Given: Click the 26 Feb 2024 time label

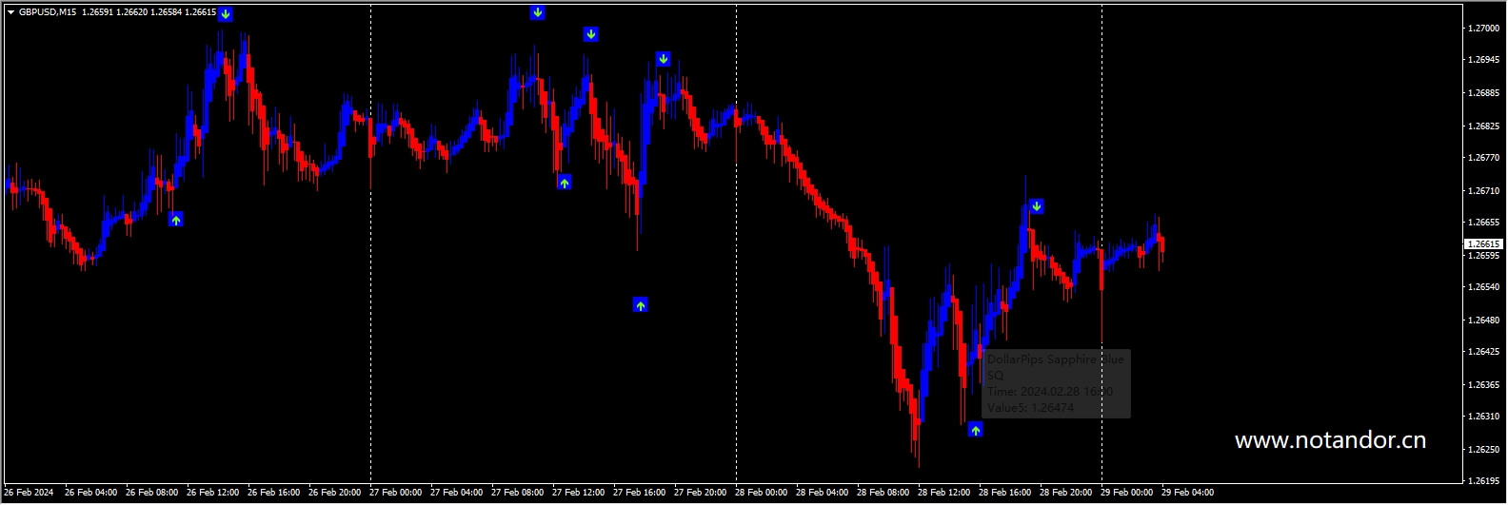Looking at the screenshot, I should coord(29,493).
